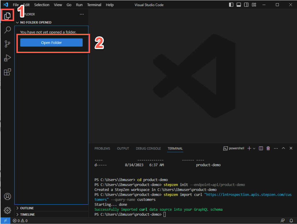297x224 pixels.
Task: Open the Extensions view icon
Action: tap(7, 72)
